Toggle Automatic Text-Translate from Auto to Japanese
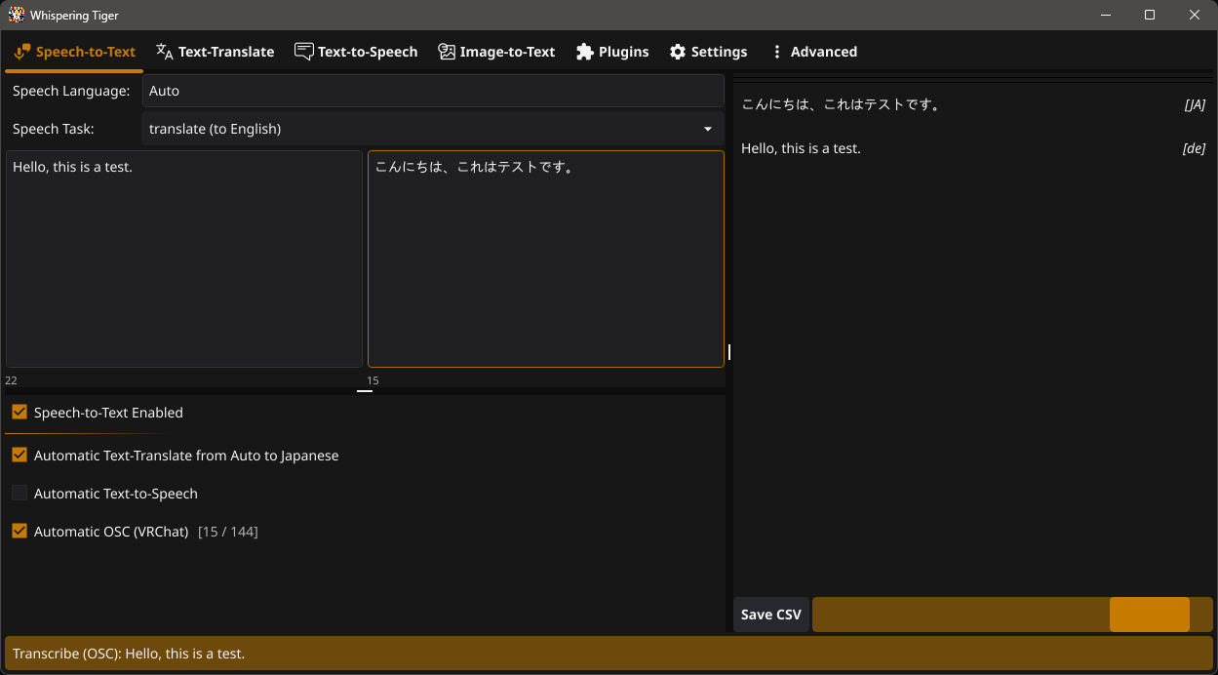The image size is (1218, 675). pos(19,455)
